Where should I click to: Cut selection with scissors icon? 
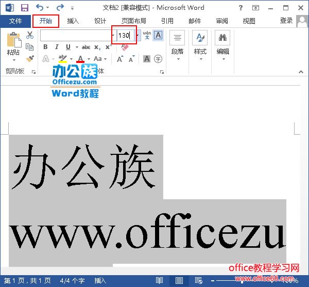point(30,35)
